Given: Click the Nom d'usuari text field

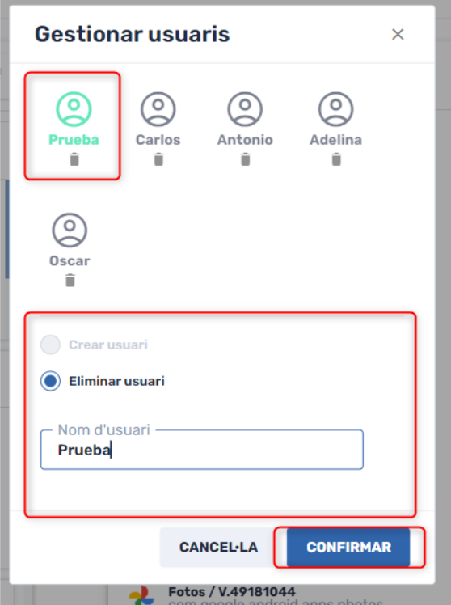Looking at the screenshot, I should tap(201, 450).
